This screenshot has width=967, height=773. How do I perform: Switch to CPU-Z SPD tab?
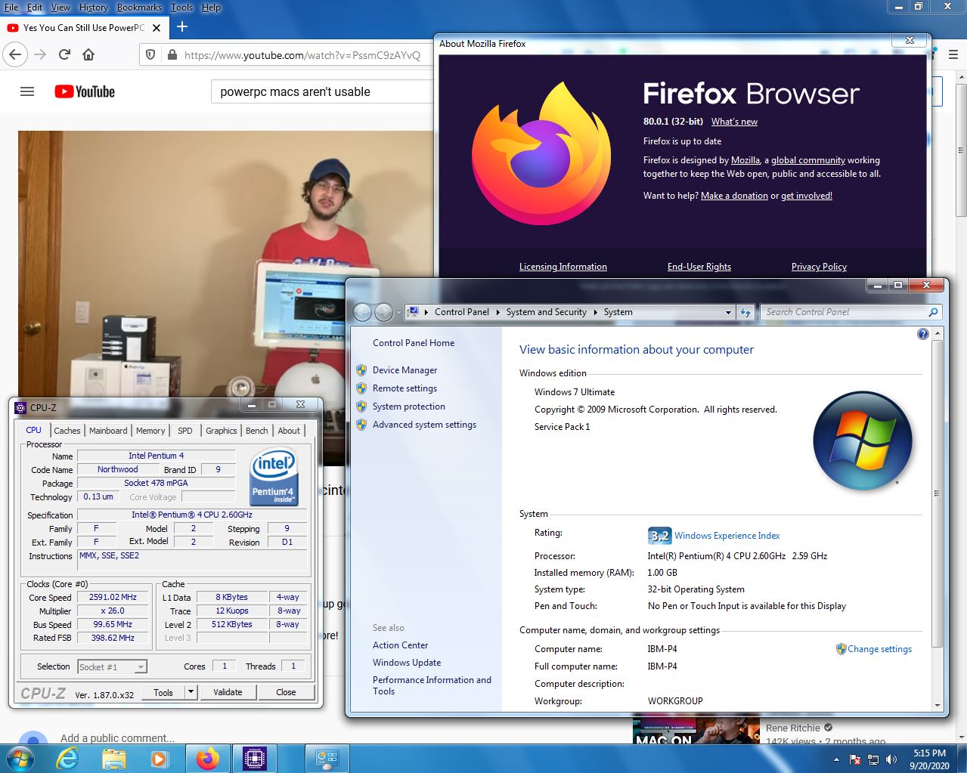pyautogui.click(x=185, y=431)
